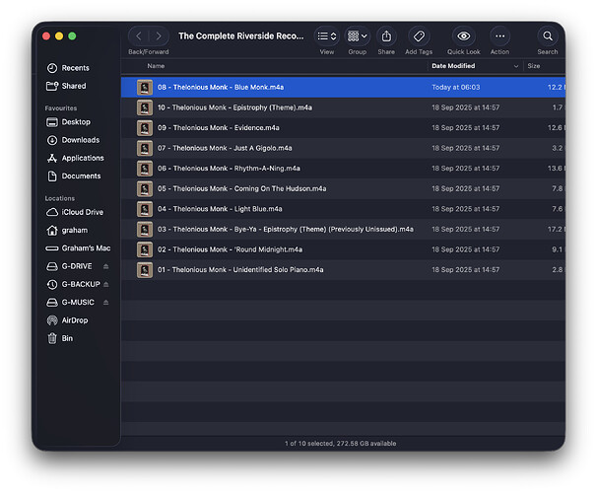This screenshot has height=493, width=596.
Task: Open the Group by dropdown
Action: click(358, 36)
